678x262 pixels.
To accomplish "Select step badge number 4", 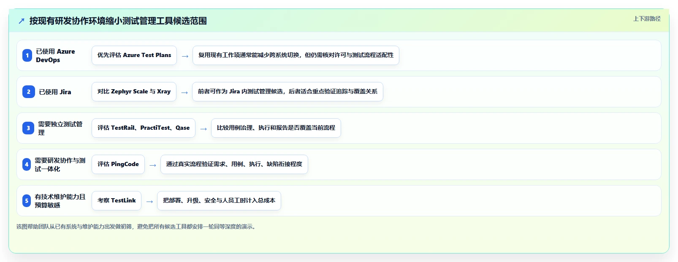I will 27,164.
